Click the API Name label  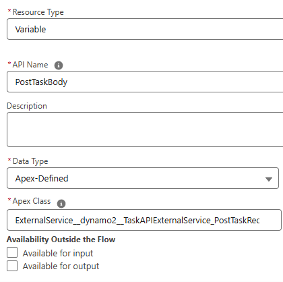point(30,65)
